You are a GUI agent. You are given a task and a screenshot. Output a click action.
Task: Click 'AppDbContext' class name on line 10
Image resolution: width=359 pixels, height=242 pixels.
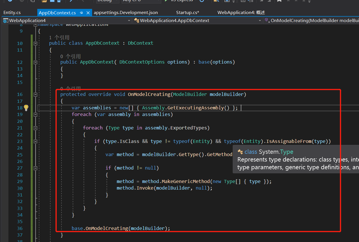(102, 43)
